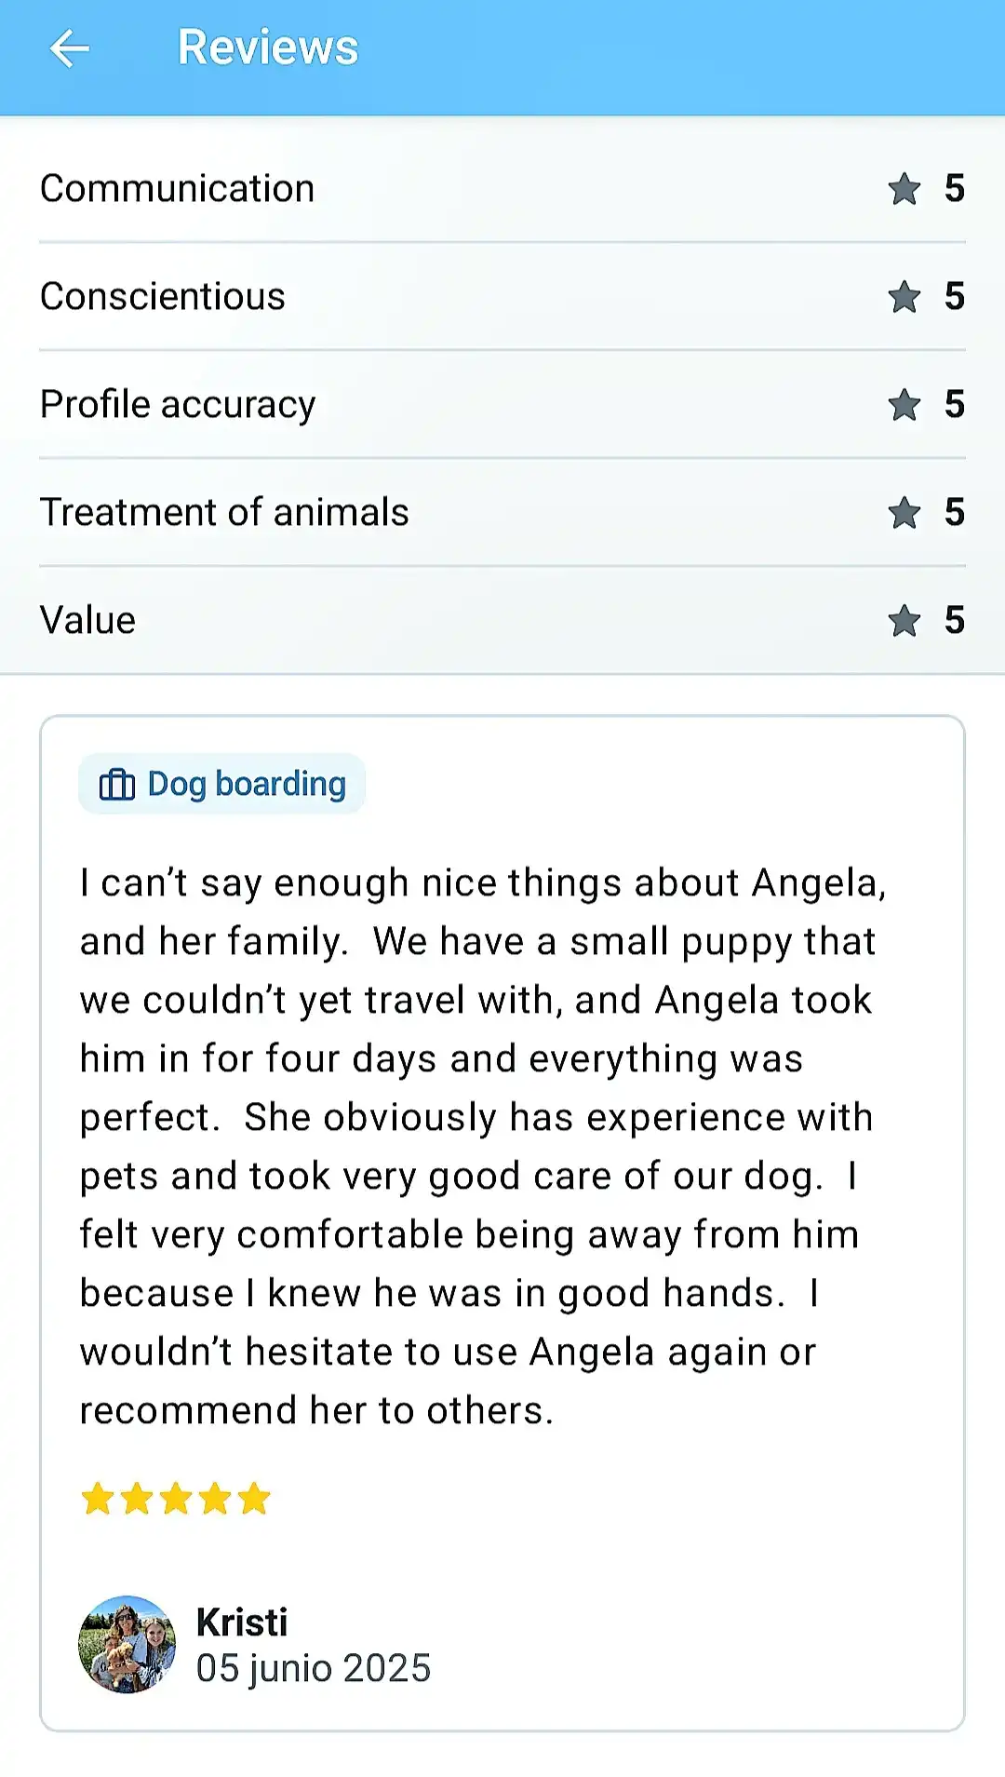Click the Conscientious rating star icon

tap(904, 297)
